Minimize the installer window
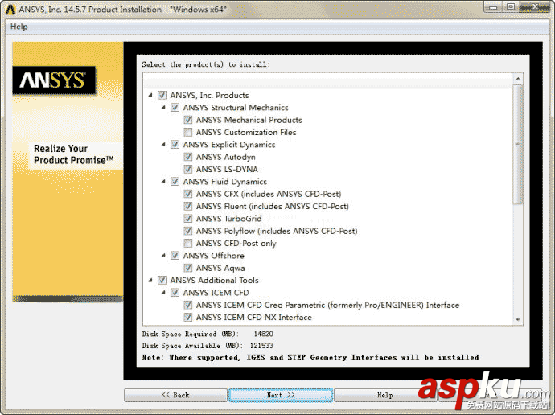The width and height of the screenshot is (555, 415). click(x=493, y=6)
